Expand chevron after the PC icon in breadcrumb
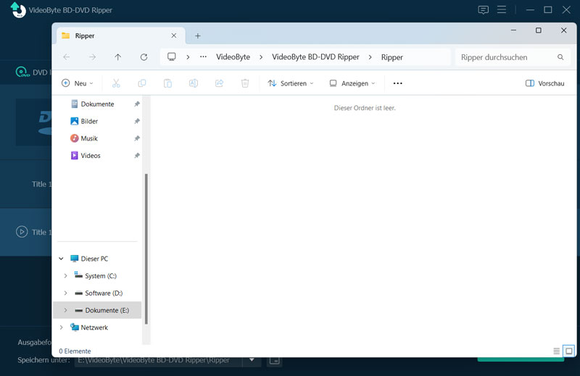This screenshot has height=376, width=580. [188, 57]
